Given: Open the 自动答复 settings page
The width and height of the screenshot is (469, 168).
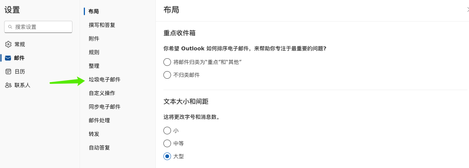Looking at the screenshot, I should coord(99,148).
